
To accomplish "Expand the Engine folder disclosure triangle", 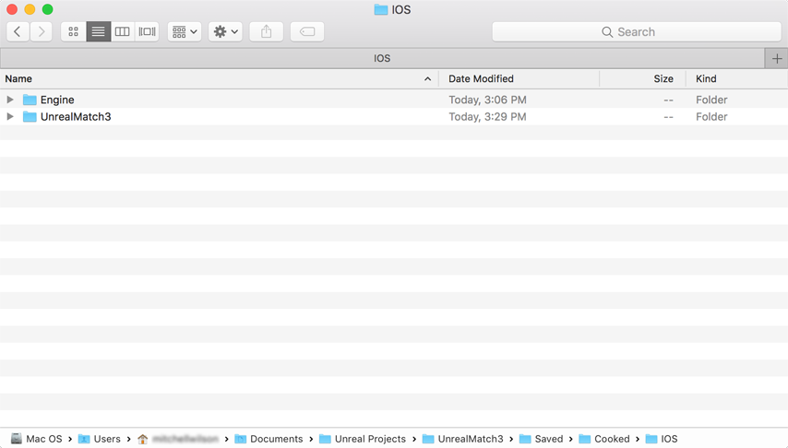I will click(x=9, y=100).
